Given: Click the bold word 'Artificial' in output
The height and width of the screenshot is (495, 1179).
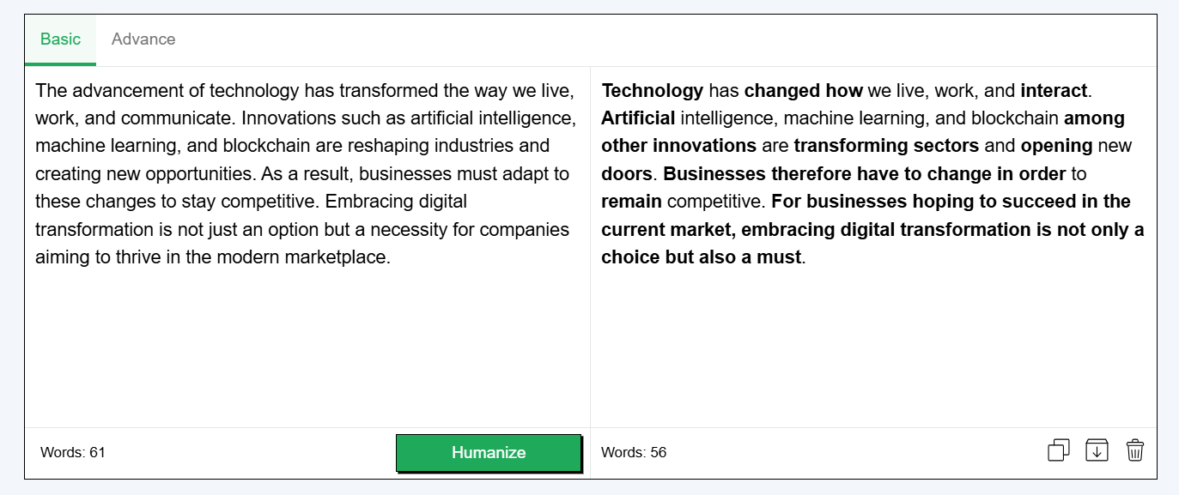Looking at the screenshot, I should coord(638,118).
